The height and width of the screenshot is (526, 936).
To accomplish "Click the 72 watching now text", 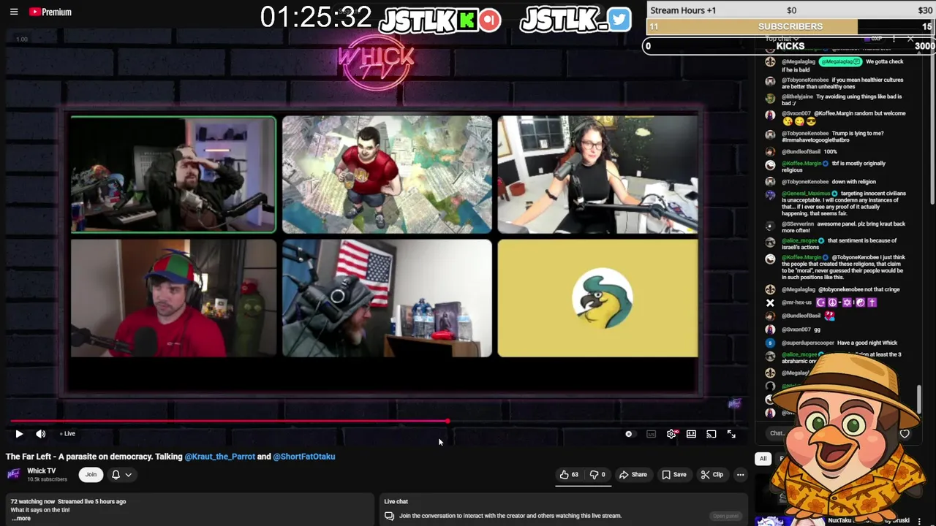I will pos(33,502).
